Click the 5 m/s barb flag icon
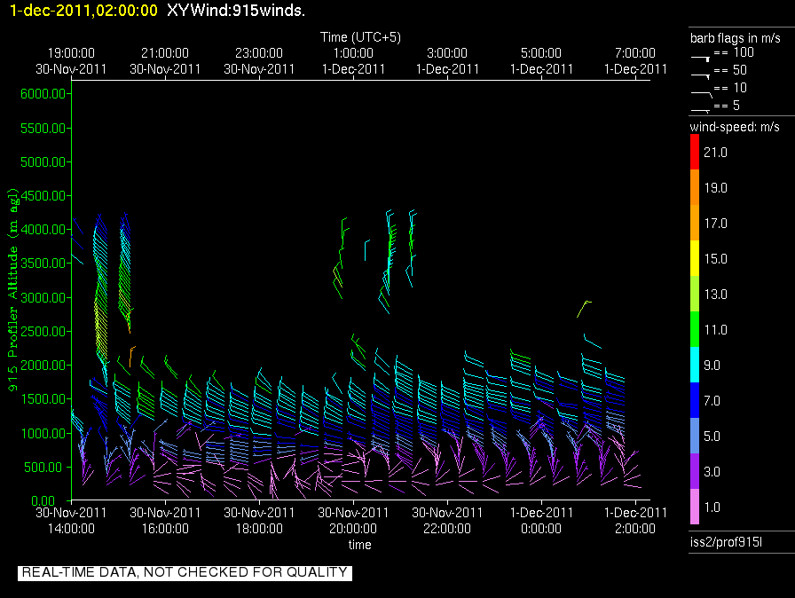 click(701, 107)
